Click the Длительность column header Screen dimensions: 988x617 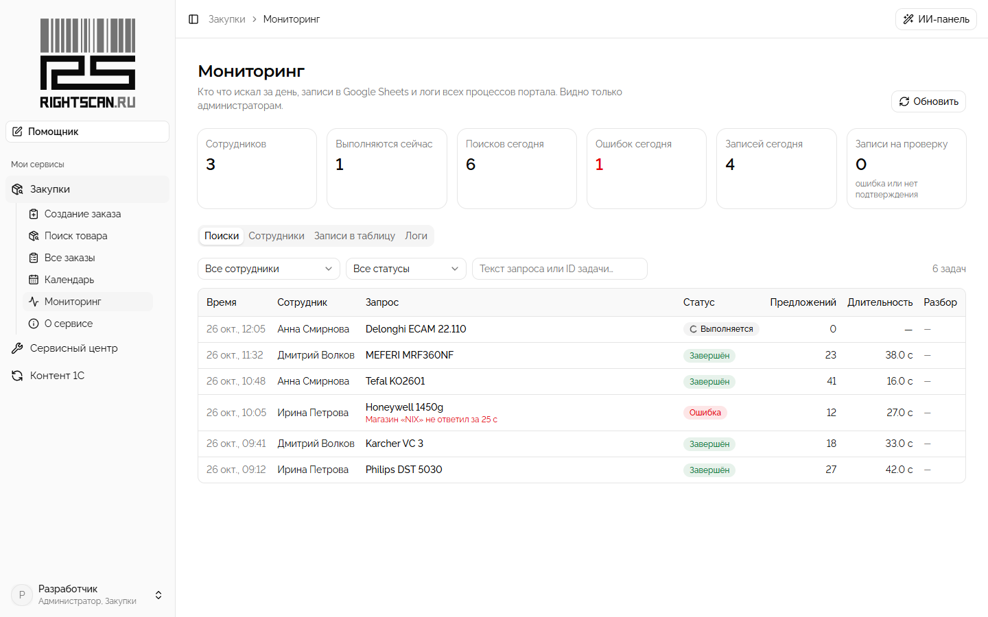tap(880, 302)
